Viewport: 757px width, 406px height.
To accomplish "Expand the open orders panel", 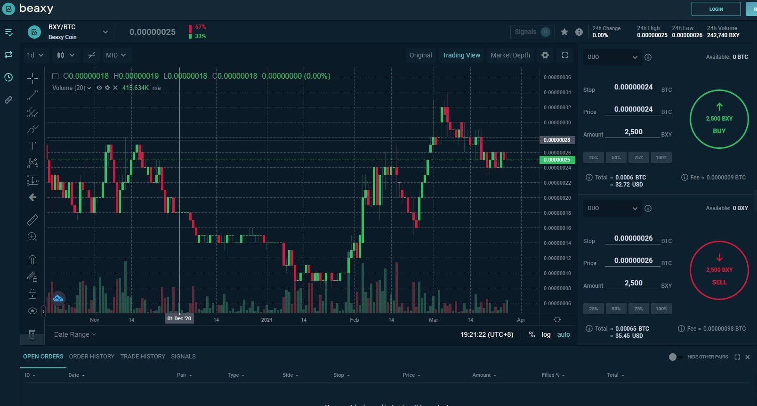I will pos(737,357).
